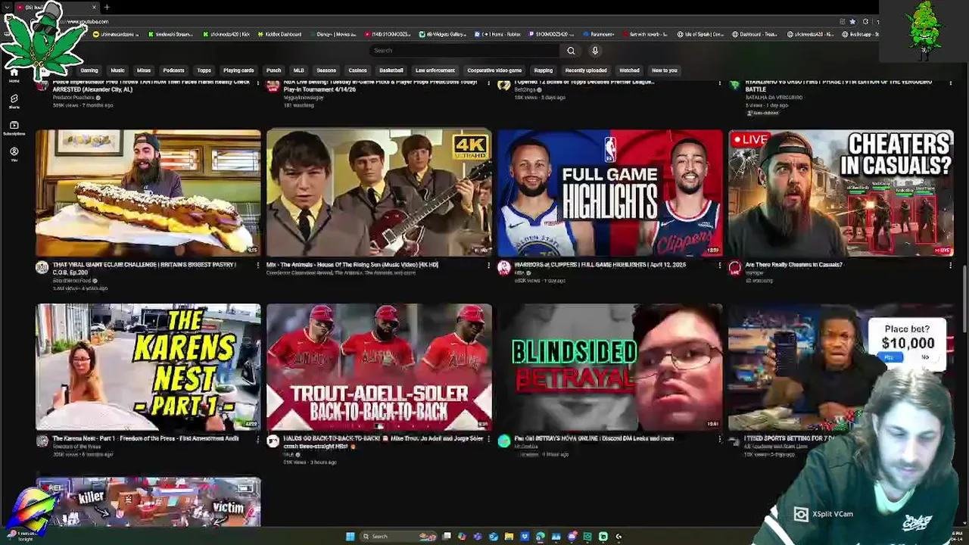Open Full Game Highlights Warriors Clippers thumbnail
Image resolution: width=969 pixels, height=545 pixels.
coord(610,193)
